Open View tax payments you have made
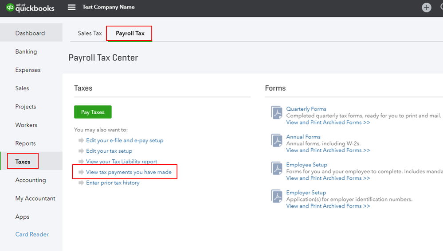The width and height of the screenshot is (443, 251). [x=129, y=172]
